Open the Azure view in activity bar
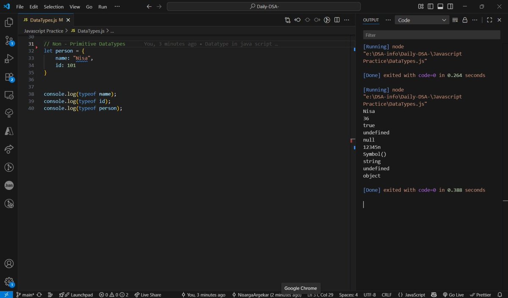The width and height of the screenshot is (508, 298). tap(9, 131)
